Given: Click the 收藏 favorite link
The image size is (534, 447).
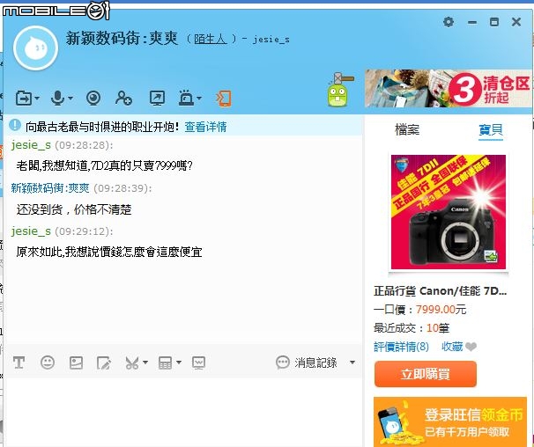Looking at the screenshot, I should tap(452, 347).
